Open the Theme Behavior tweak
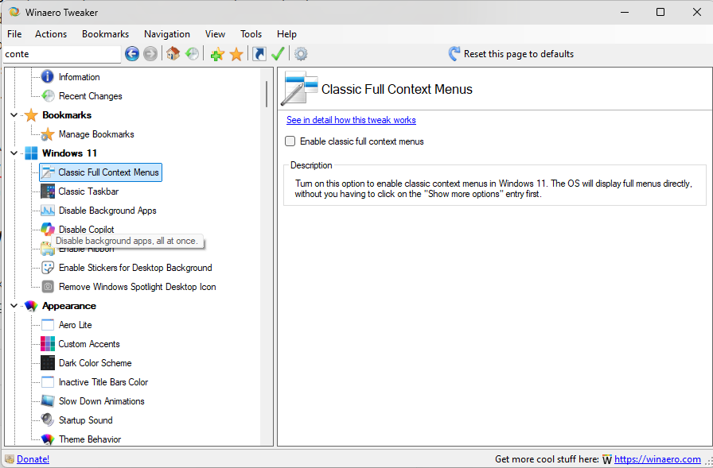The width and height of the screenshot is (713, 468). pyautogui.click(x=90, y=439)
